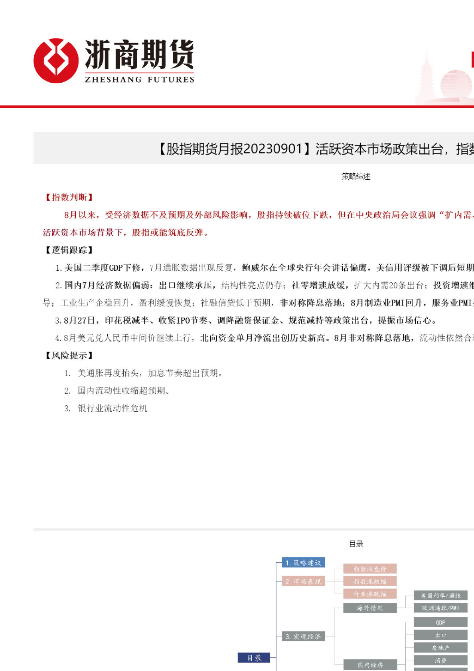Open the 欧洲通胀/PMI box
The height and width of the screenshot is (671, 474).
[x=440, y=608]
